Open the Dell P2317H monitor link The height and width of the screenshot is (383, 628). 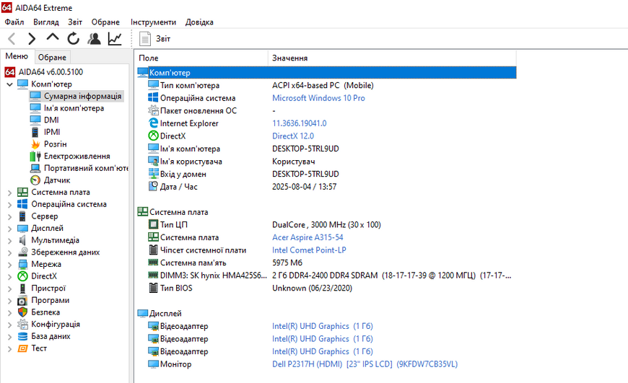[x=365, y=364]
